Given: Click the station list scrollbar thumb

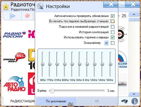Looking at the screenshot, I should click(x=134, y=19).
